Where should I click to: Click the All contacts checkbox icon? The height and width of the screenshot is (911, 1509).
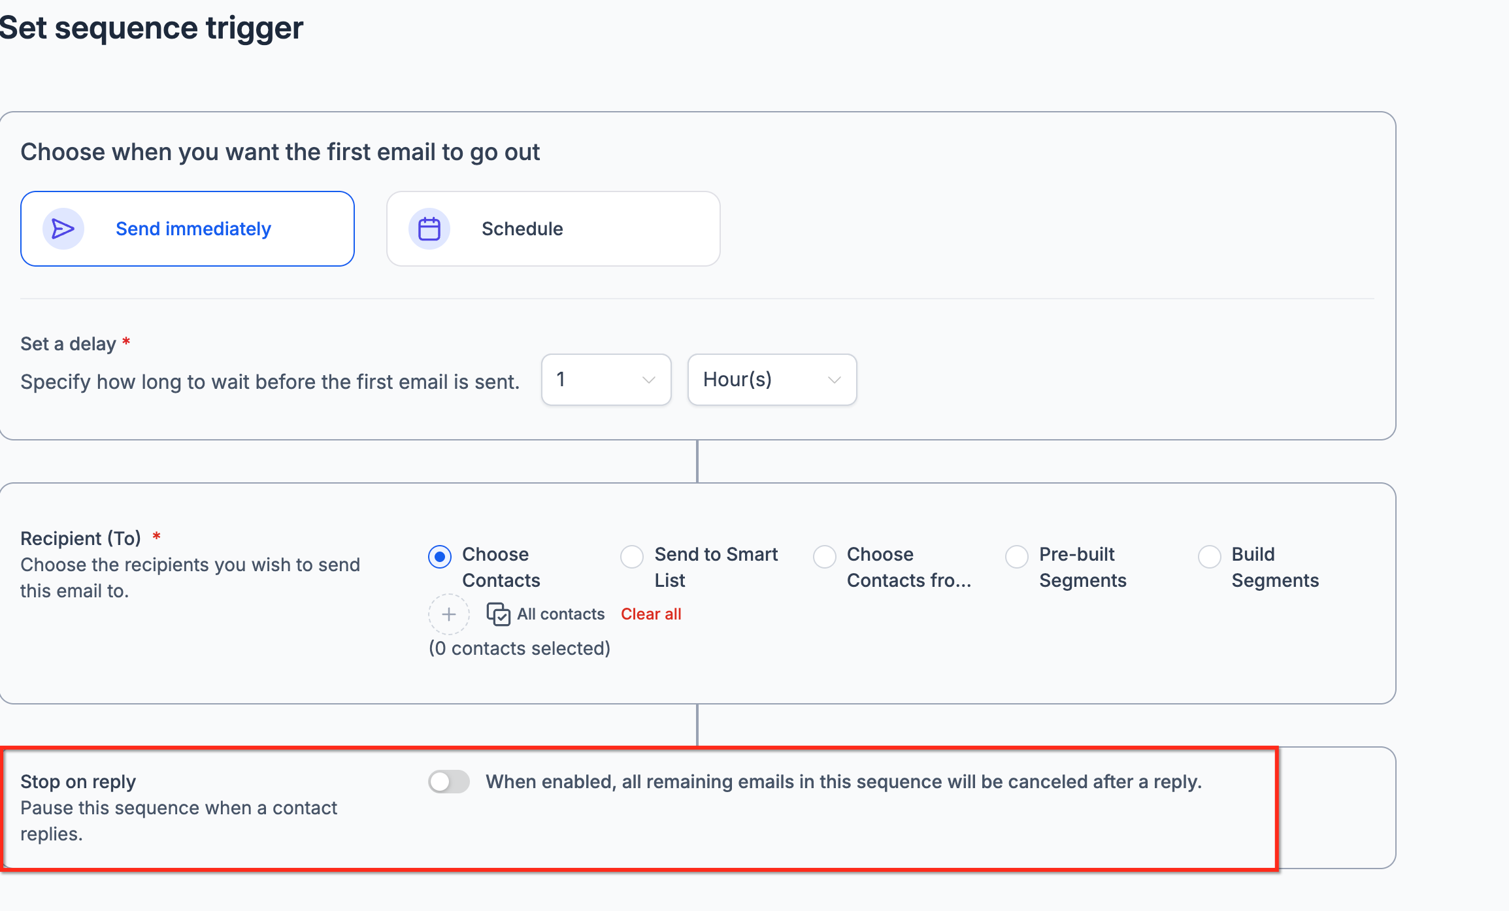[498, 614]
